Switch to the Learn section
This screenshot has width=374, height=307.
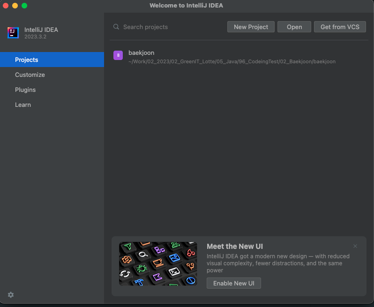point(52,105)
